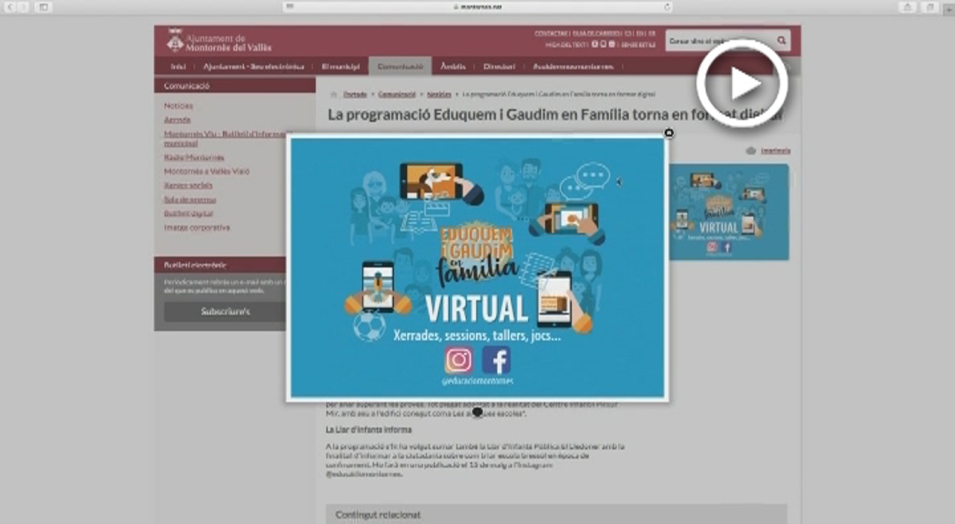Click the small article thumbnail image
955x524 pixels.
[x=728, y=212]
